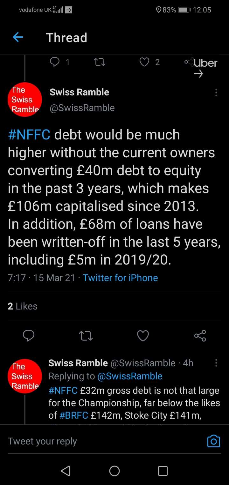Like the previous tweet with 2 likes
229x485 pixels.
(144, 62)
